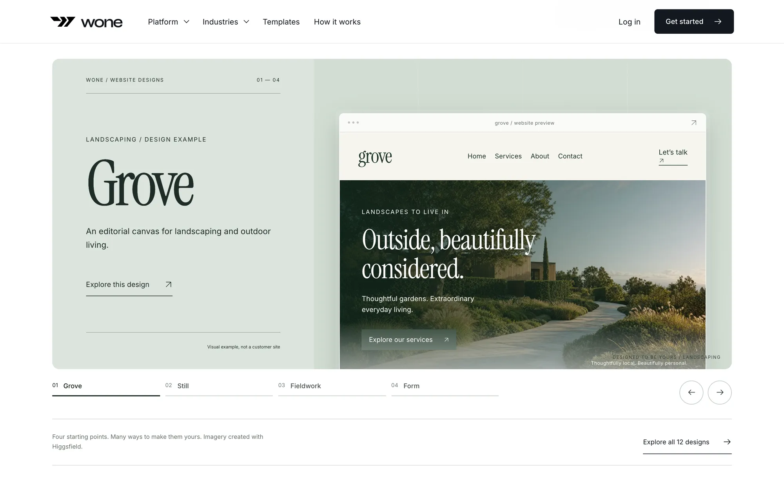The width and height of the screenshot is (784, 490).
Task: Click the LANDSCAPING / DESIGN EXAMPLE label
Action: 146,140
